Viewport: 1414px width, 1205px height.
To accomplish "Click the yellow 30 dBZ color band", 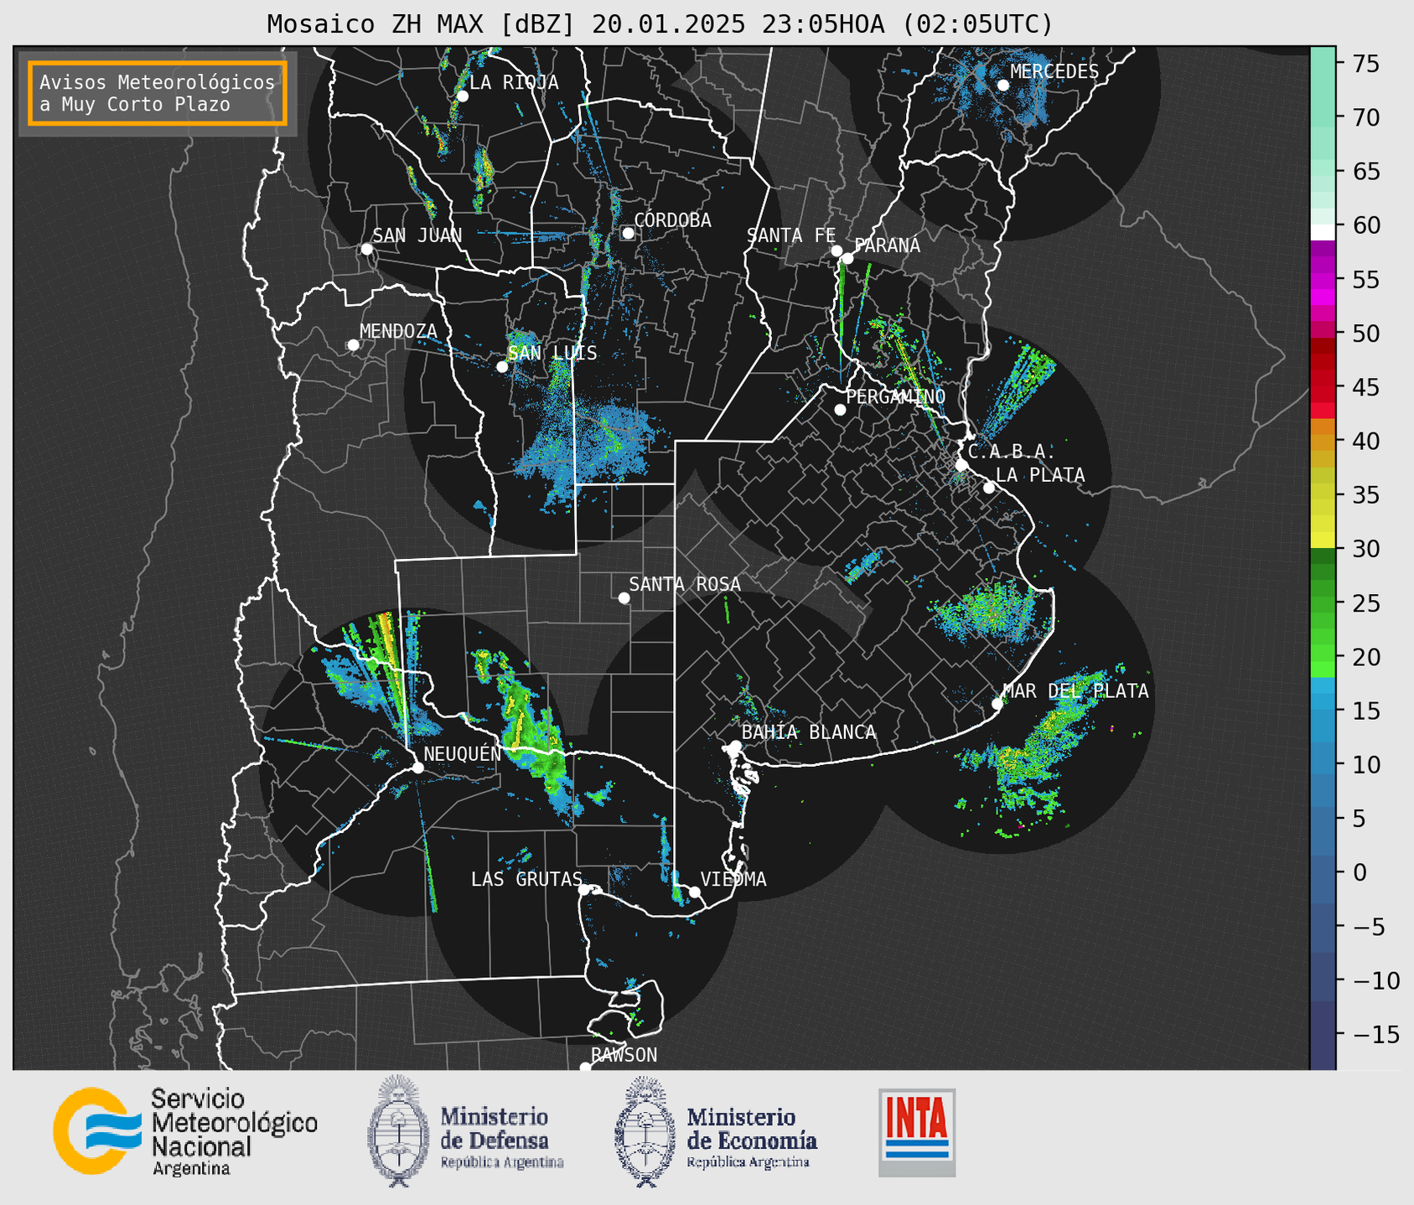I will tap(1323, 540).
